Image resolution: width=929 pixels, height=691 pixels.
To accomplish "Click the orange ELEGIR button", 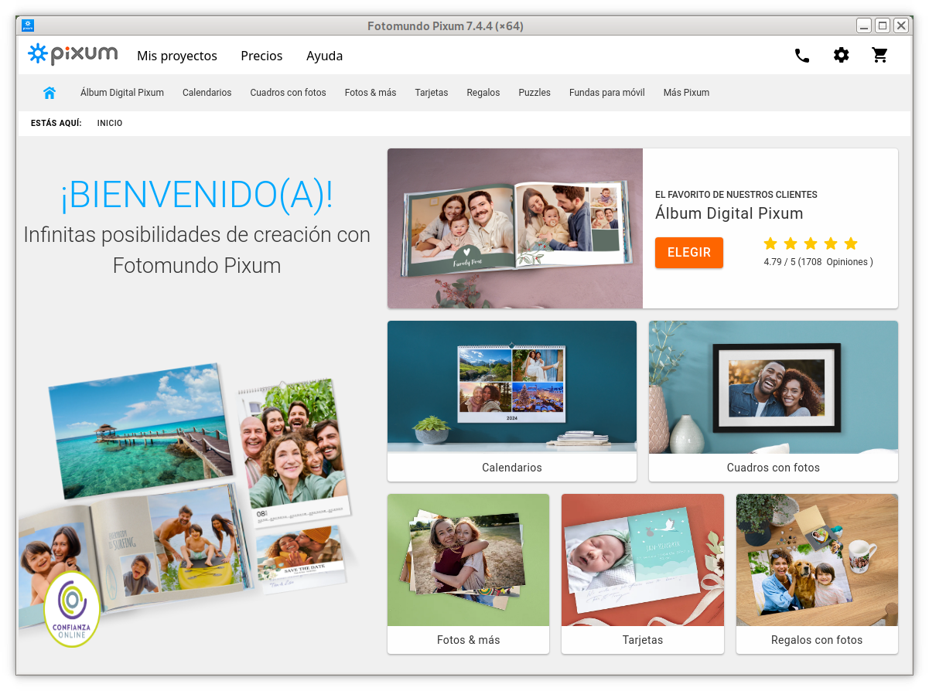I will 689,253.
